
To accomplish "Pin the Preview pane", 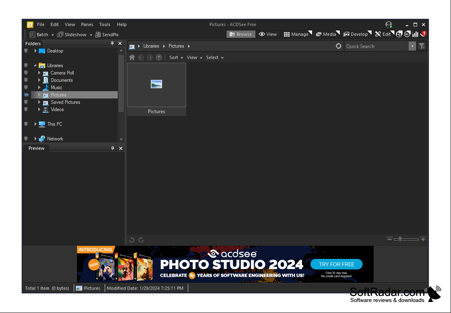I will click(x=112, y=148).
